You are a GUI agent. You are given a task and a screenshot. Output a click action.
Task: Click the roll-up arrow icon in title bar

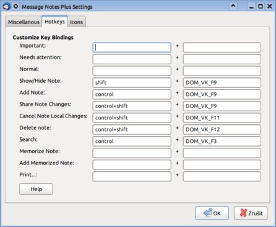coord(233,6)
